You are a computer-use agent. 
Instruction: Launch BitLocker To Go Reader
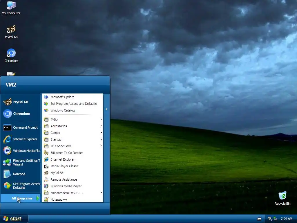[73, 153]
